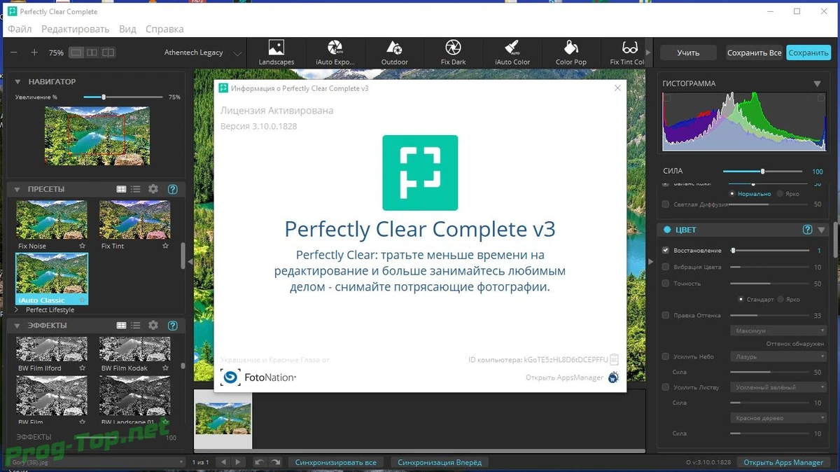
Task: Open the Максимум dropdown
Action: pos(778,331)
